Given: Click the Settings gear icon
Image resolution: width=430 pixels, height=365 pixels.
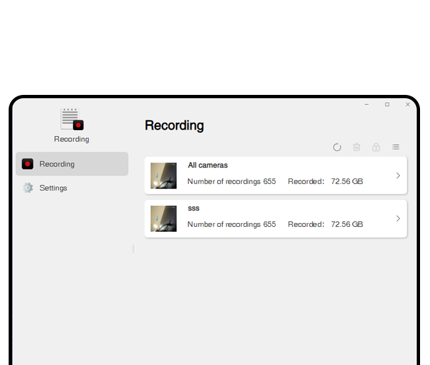Looking at the screenshot, I should (x=27, y=188).
